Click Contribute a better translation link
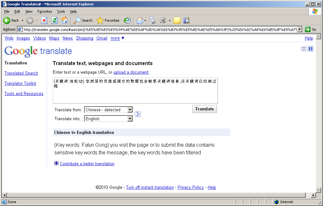 tap(87, 164)
